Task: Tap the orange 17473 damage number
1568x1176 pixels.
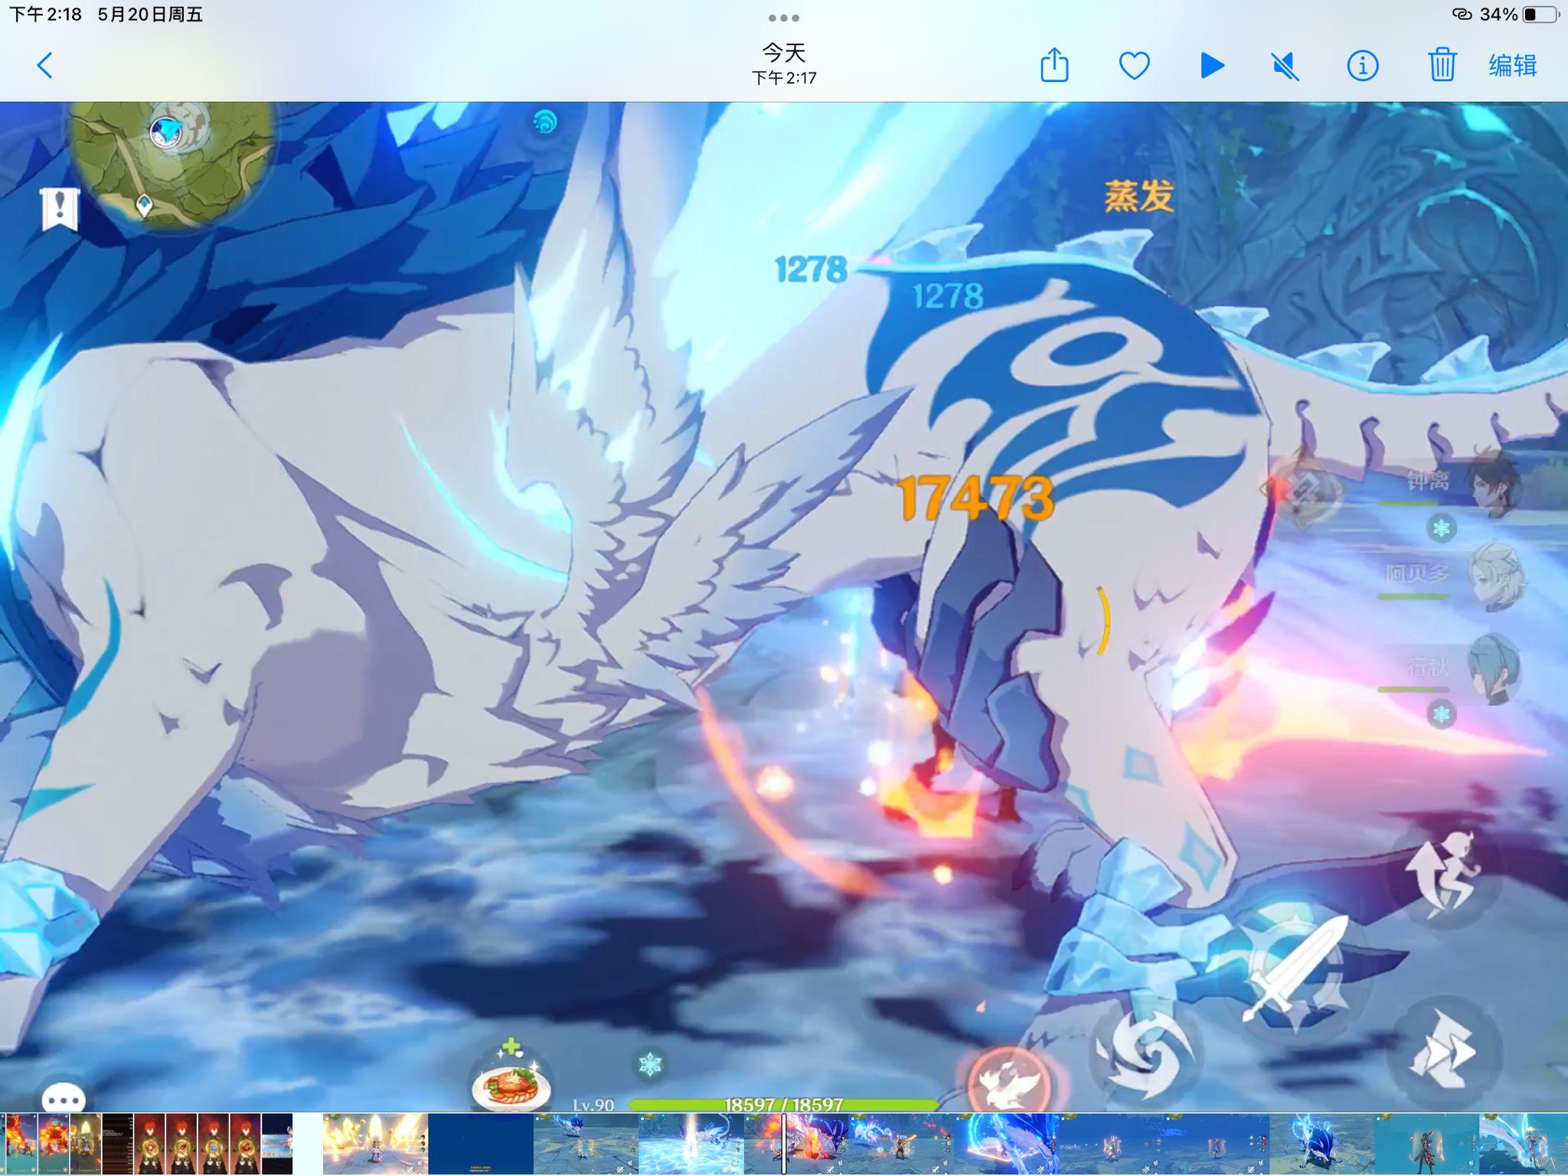Action: tap(975, 498)
